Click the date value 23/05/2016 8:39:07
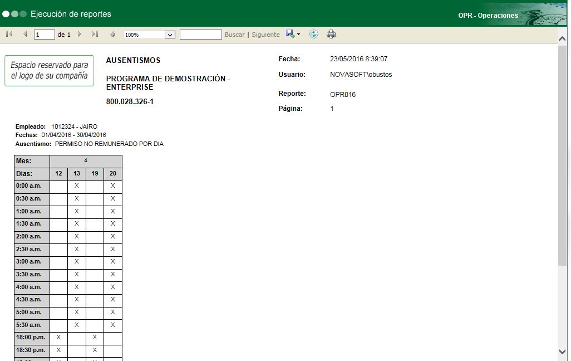The image size is (571, 361). tap(359, 59)
